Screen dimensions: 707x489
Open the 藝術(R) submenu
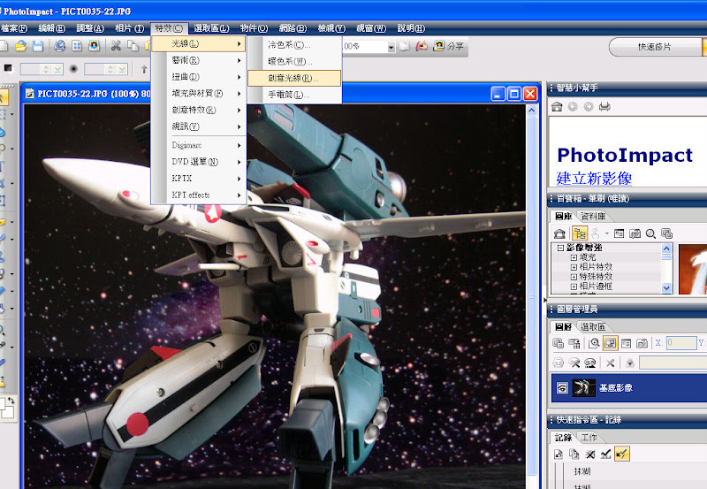[x=199, y=60]
